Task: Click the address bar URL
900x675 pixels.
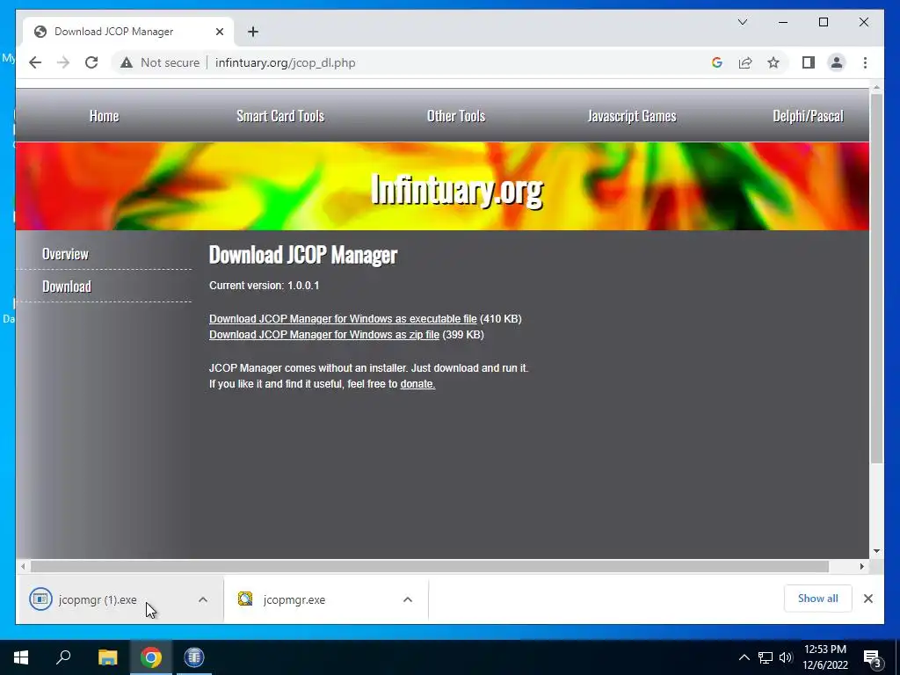Action: click(286, 62)
